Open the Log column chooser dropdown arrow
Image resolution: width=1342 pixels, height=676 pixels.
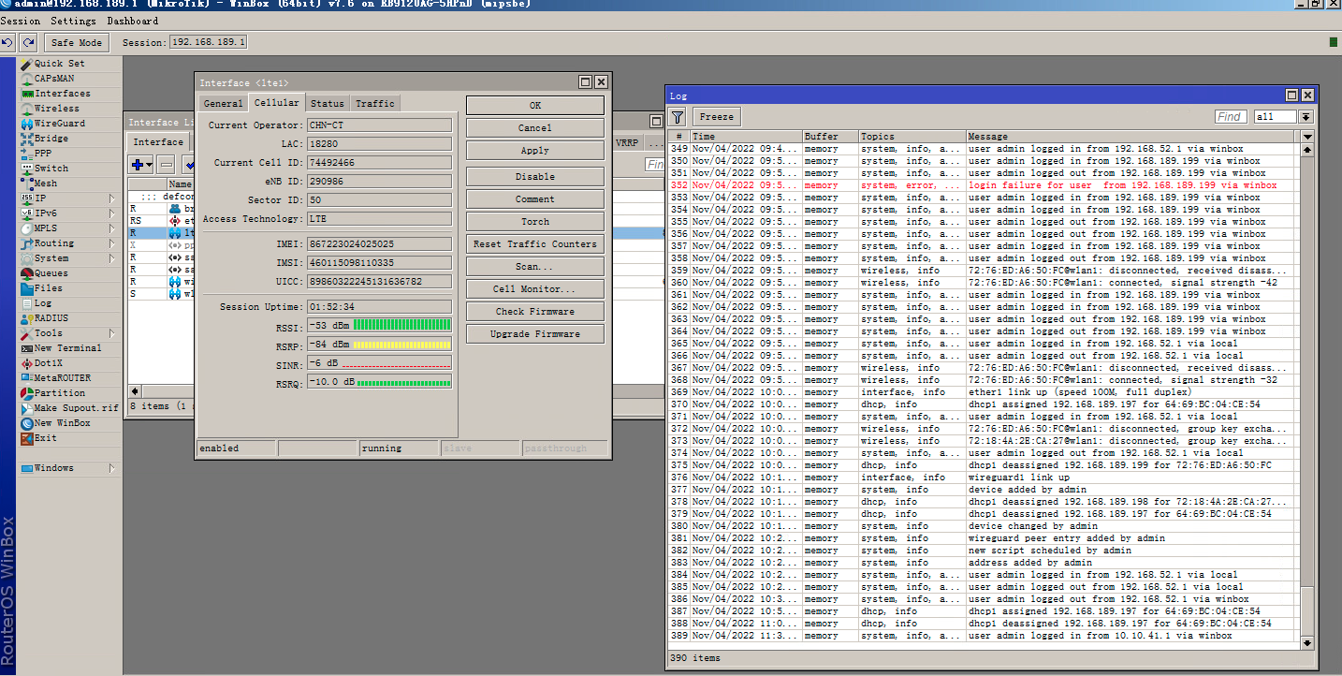[1307, 137]
